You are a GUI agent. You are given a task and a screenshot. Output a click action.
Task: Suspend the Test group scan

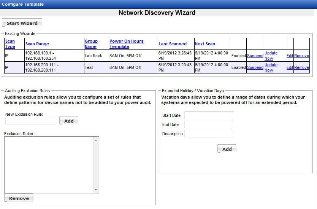(x=255, y=67)
